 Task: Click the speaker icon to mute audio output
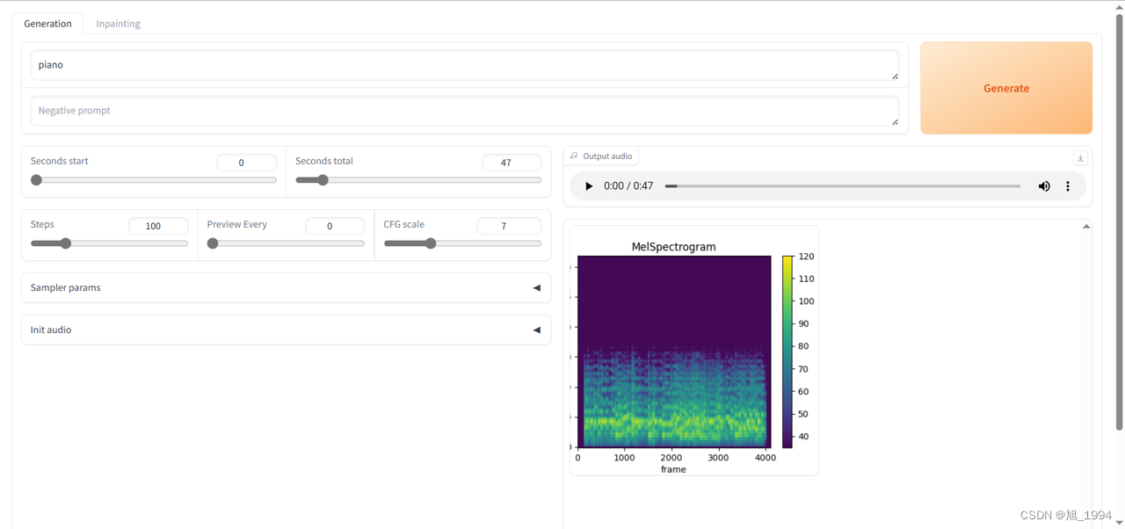click(1044, 185)
